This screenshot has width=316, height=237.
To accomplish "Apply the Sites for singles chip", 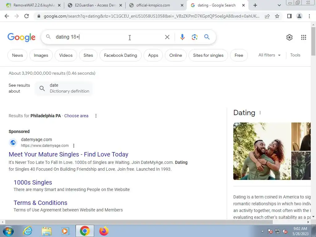I will (208, 55).
